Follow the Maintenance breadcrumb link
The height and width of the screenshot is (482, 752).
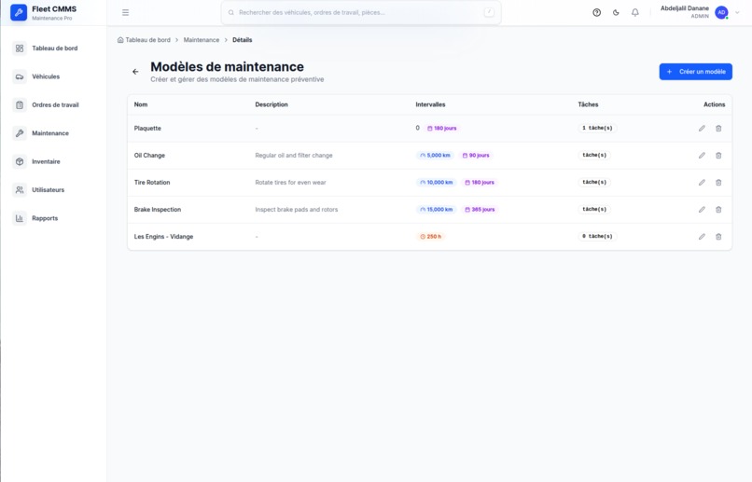(x=201, y=40)
